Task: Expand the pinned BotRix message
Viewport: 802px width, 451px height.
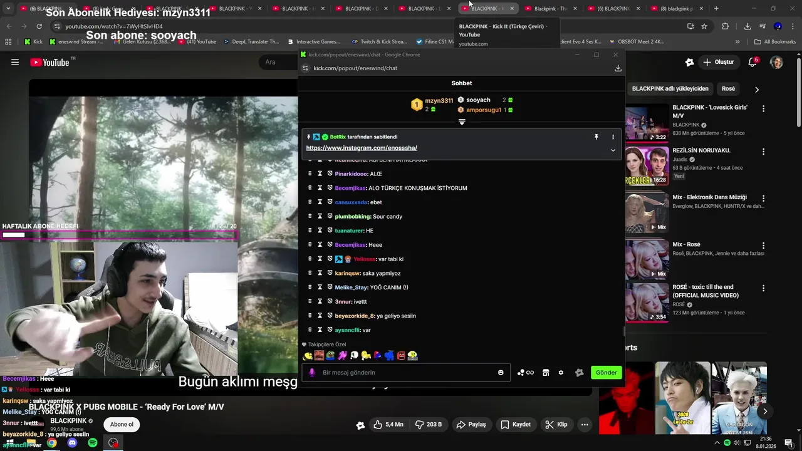Action: (613, 150)
